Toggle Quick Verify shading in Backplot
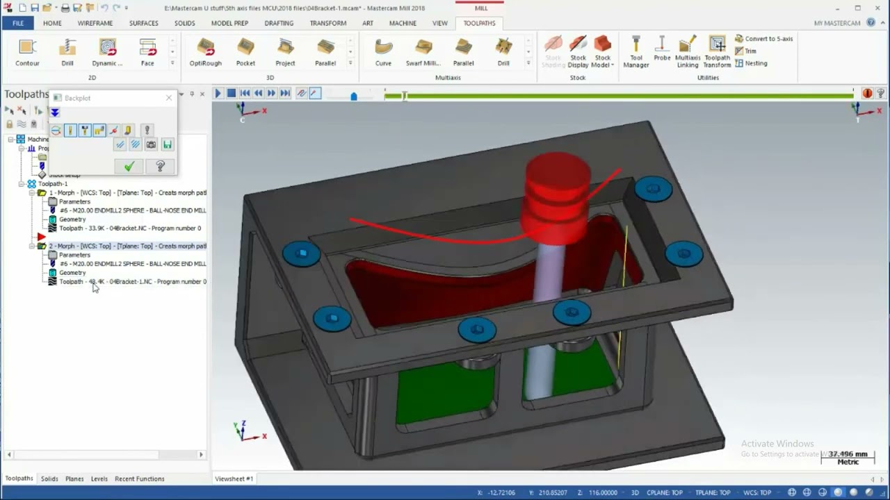This screenshot has width=890, height=500. click(128, 130)
